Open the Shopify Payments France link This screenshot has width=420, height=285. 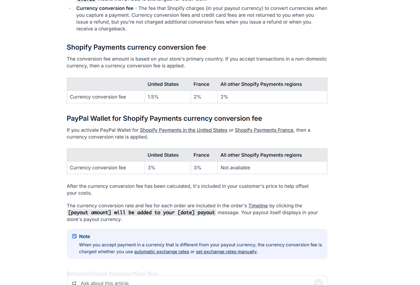coord(264,130)
